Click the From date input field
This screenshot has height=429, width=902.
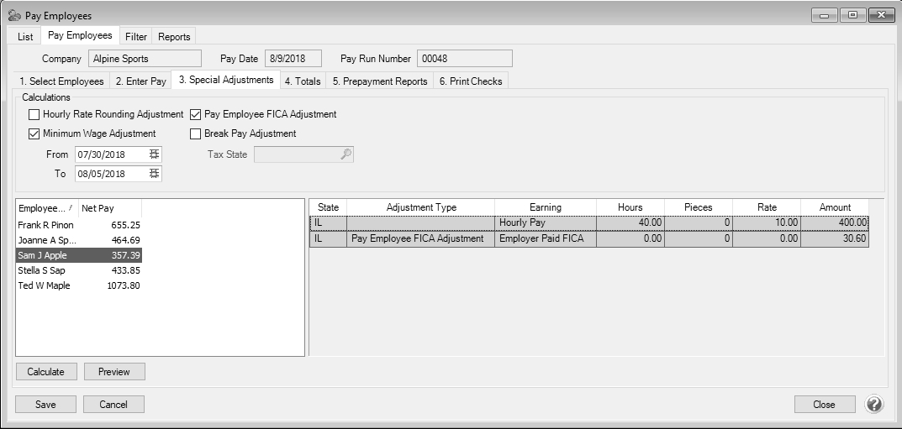click(x=109, y=154)
